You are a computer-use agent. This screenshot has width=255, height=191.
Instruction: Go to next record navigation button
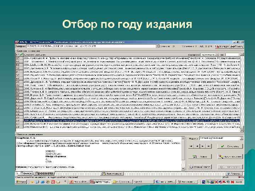203,146
